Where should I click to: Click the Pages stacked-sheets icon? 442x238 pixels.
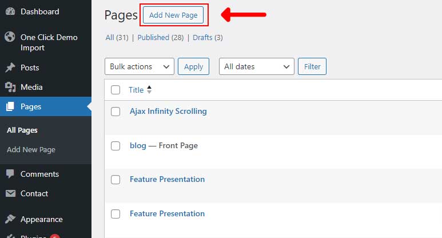tap(10, 106)
